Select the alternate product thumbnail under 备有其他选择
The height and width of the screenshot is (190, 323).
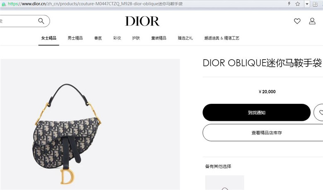pos(224,183)
